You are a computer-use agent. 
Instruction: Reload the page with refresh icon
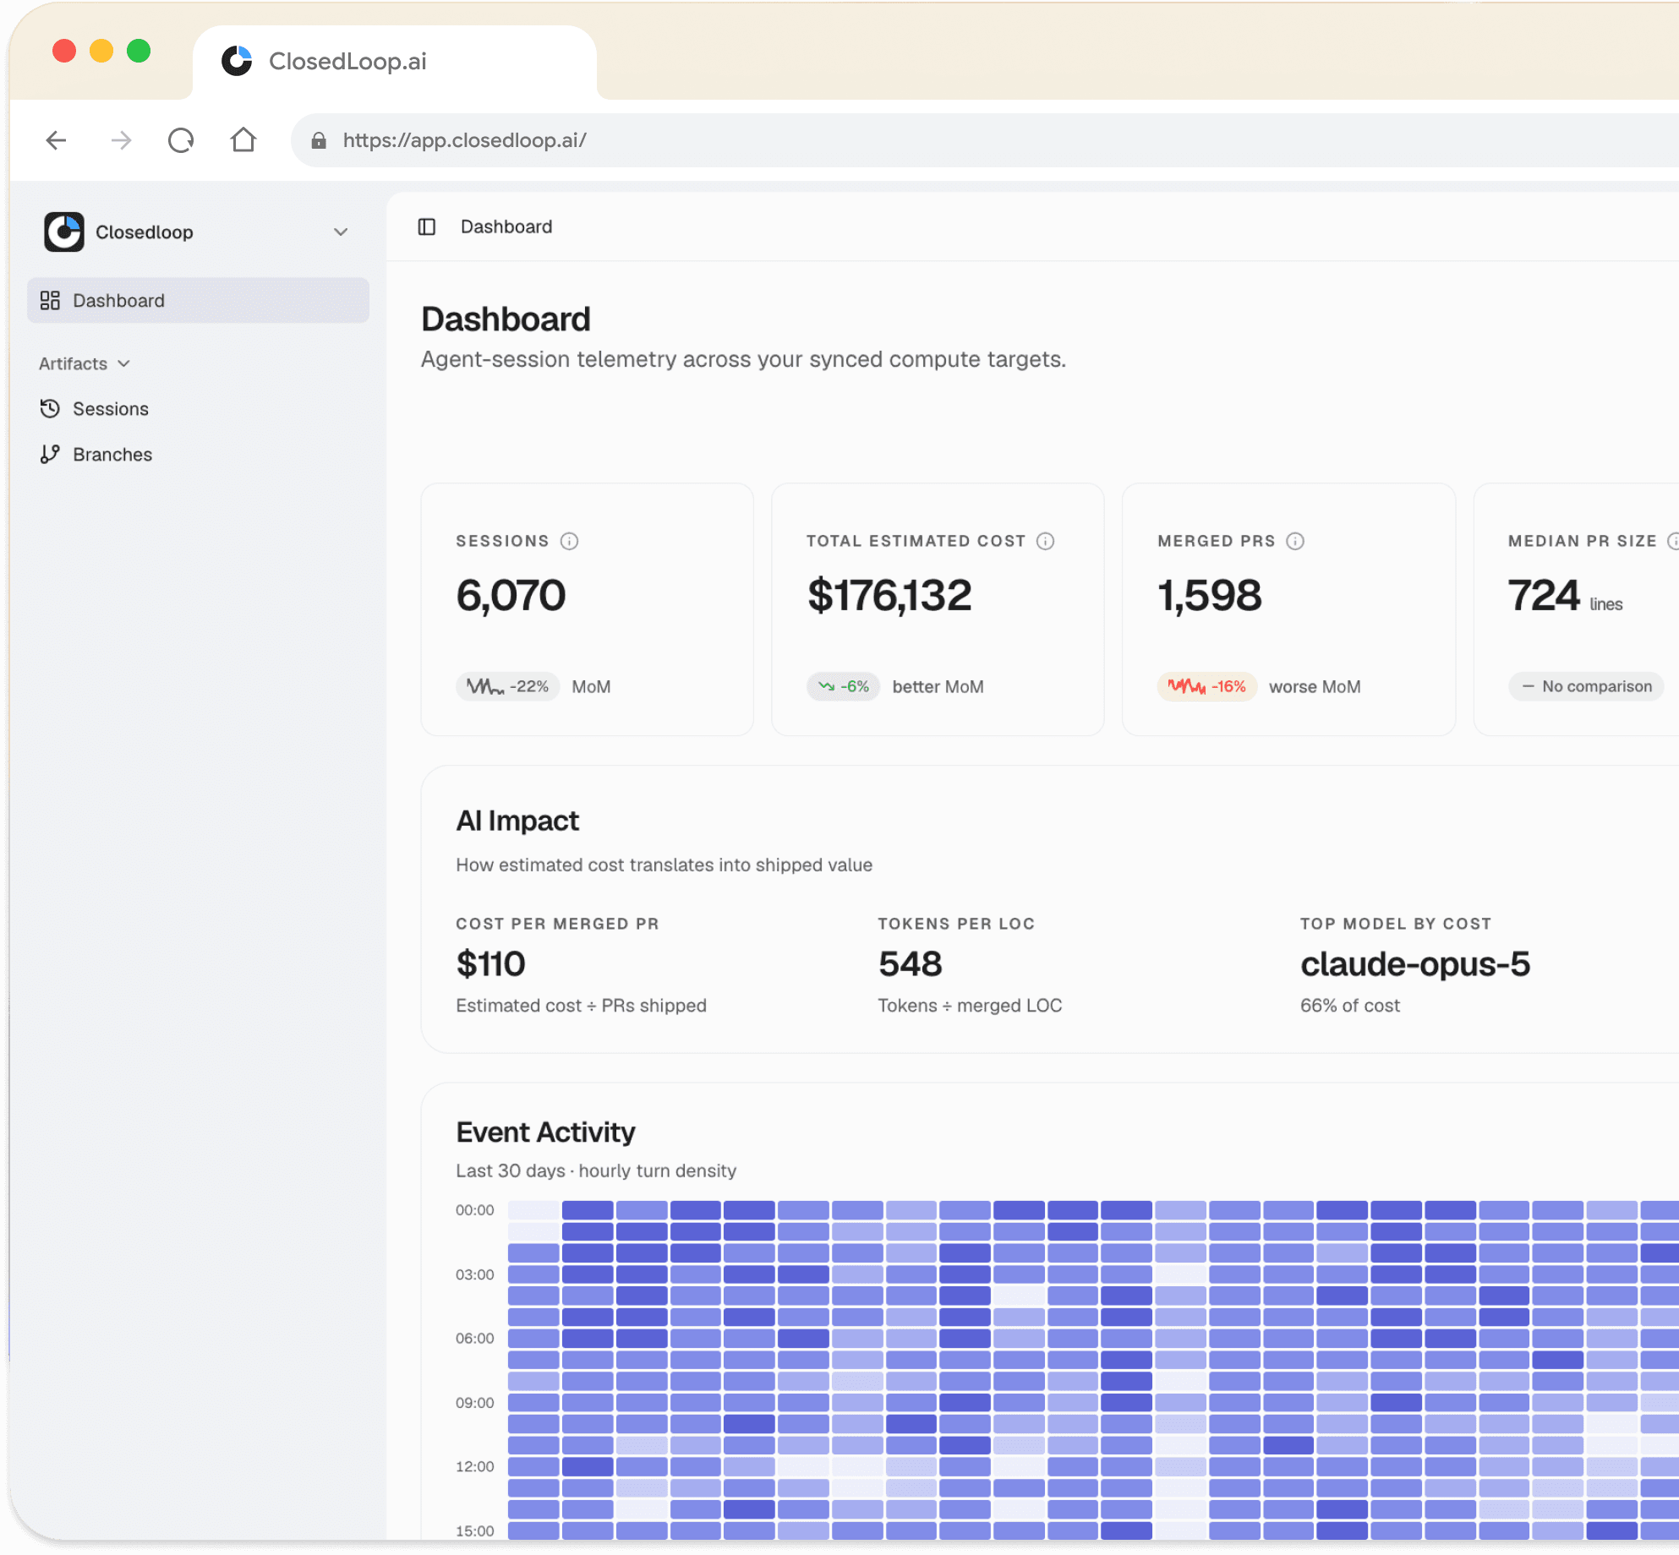[x=181, y=140]
